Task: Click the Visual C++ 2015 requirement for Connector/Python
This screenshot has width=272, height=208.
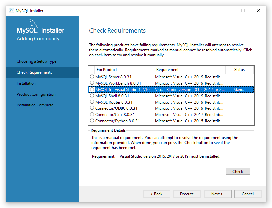Action: coord(189,121)
